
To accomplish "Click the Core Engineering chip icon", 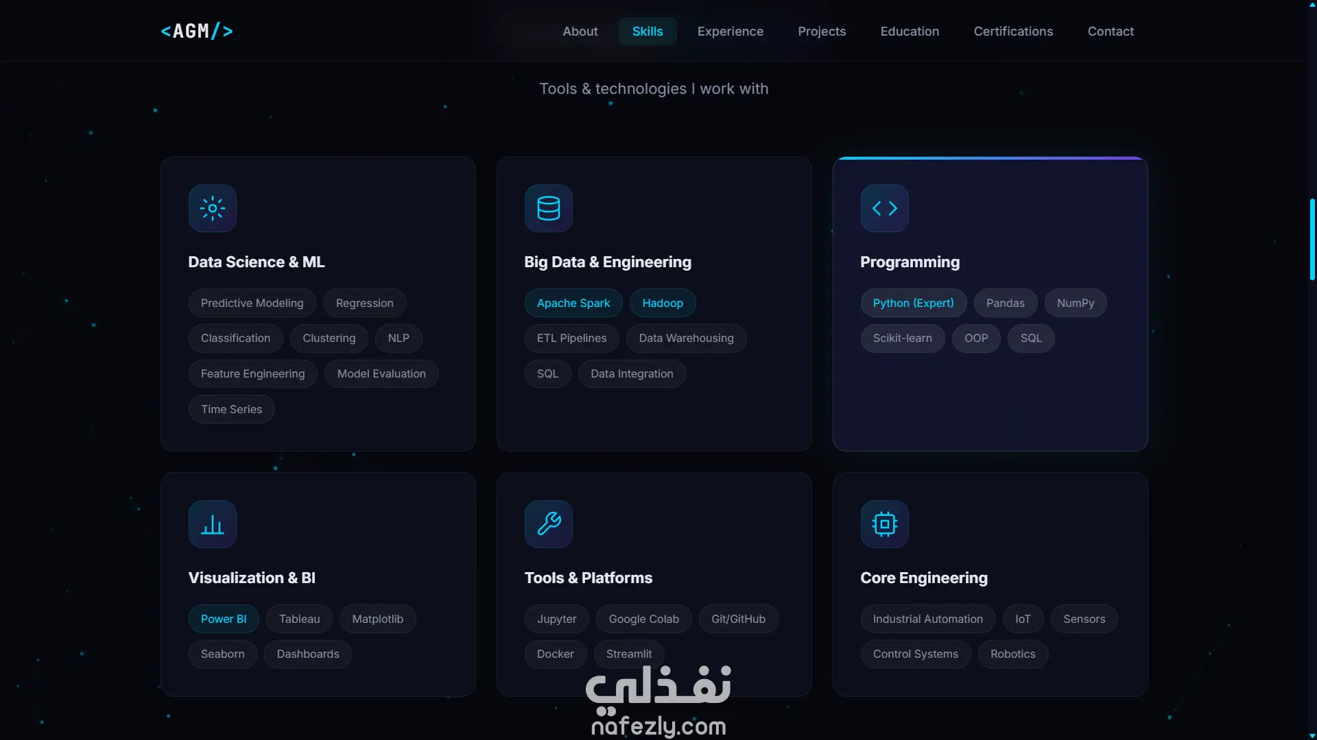I will click(884, 524).
